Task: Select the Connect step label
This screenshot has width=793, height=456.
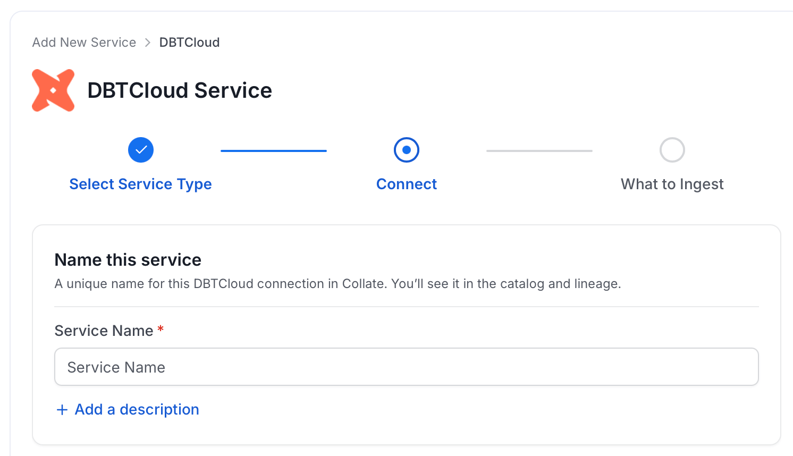Action: click(407, 184)
